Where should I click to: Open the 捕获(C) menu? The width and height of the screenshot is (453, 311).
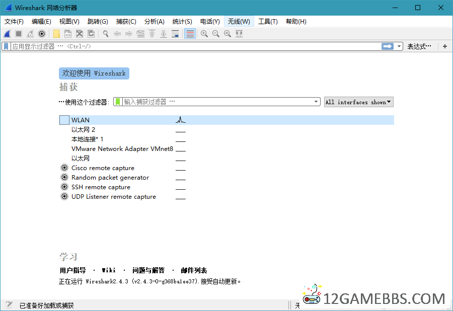pos(126,21)
